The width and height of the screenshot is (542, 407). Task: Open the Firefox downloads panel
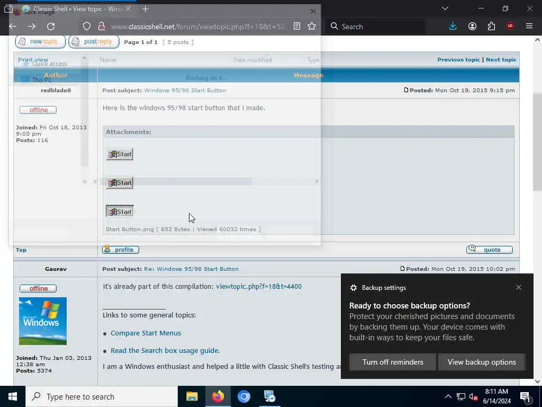453,26
